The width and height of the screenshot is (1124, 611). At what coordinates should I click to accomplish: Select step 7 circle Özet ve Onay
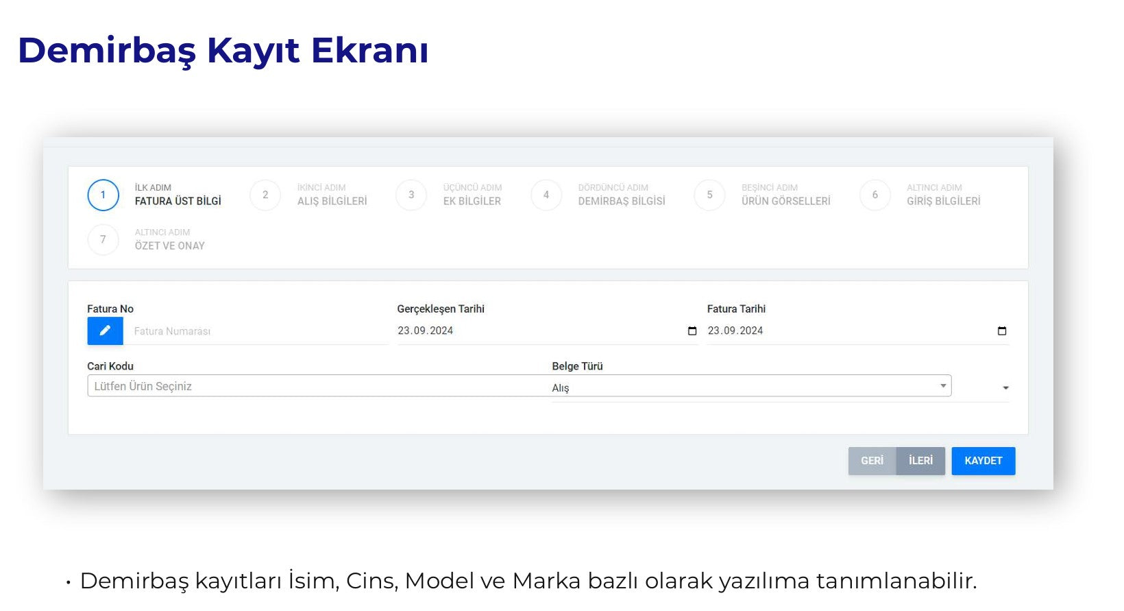click(103, 239)
